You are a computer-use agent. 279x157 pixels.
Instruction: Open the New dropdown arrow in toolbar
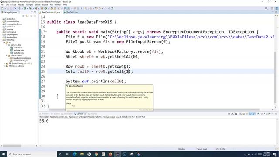[x=5, y=8]
